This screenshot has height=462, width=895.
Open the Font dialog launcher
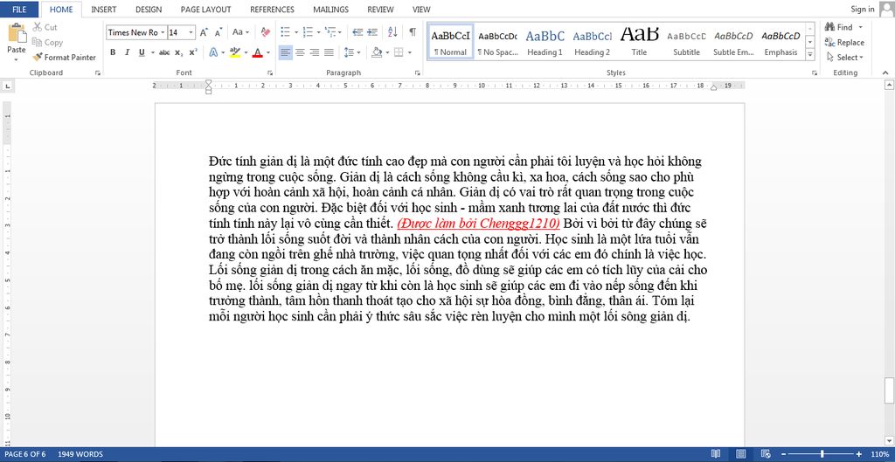269,73
